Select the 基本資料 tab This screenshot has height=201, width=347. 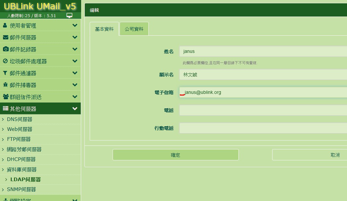[x=104, y=29]
